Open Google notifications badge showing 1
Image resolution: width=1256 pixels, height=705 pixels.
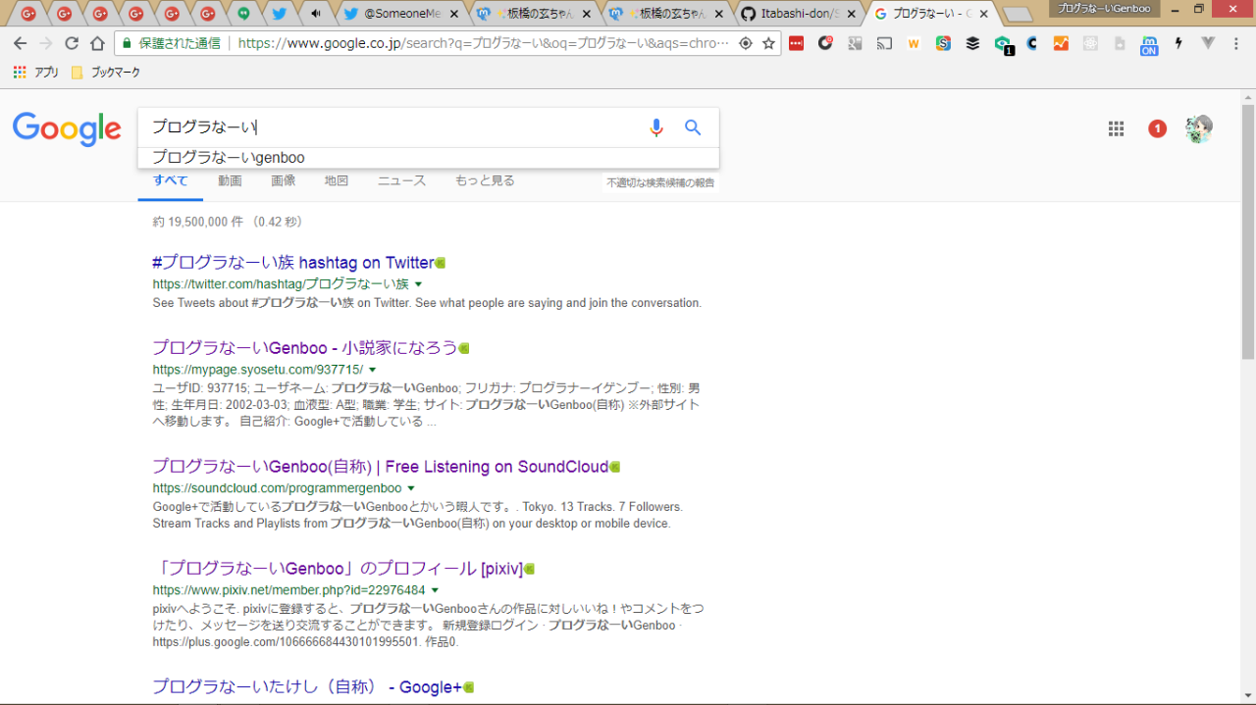click(x=1157, y=128)
